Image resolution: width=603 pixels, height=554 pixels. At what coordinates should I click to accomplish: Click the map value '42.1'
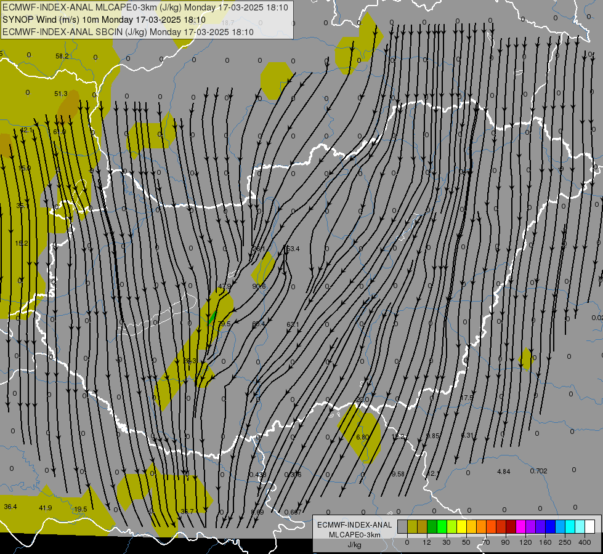[26, 130]
